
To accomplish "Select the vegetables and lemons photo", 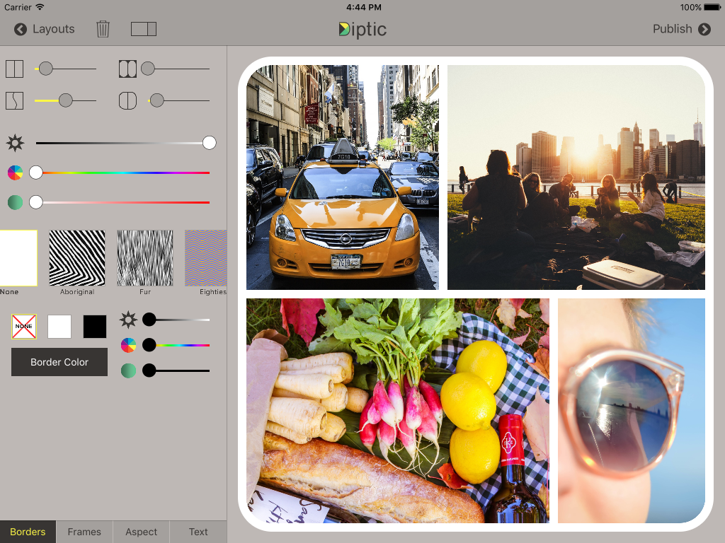I will (x=398, y=411).
